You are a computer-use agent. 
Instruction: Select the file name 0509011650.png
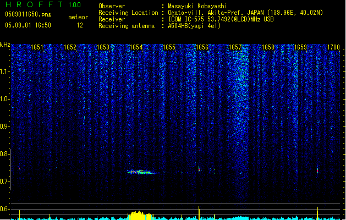[x=28, y=14]
